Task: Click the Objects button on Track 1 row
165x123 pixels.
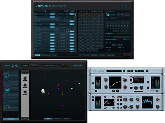Action: (72, 14)
